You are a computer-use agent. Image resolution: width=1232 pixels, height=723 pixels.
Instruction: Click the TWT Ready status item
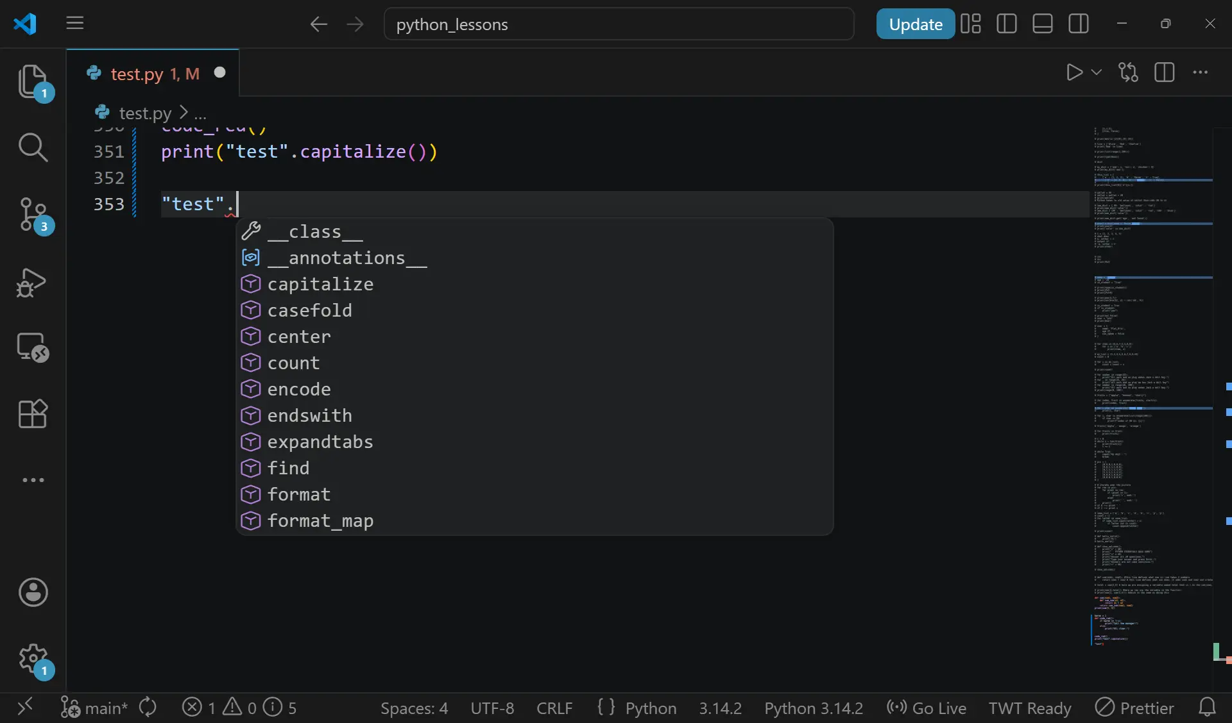[1029, 708]
